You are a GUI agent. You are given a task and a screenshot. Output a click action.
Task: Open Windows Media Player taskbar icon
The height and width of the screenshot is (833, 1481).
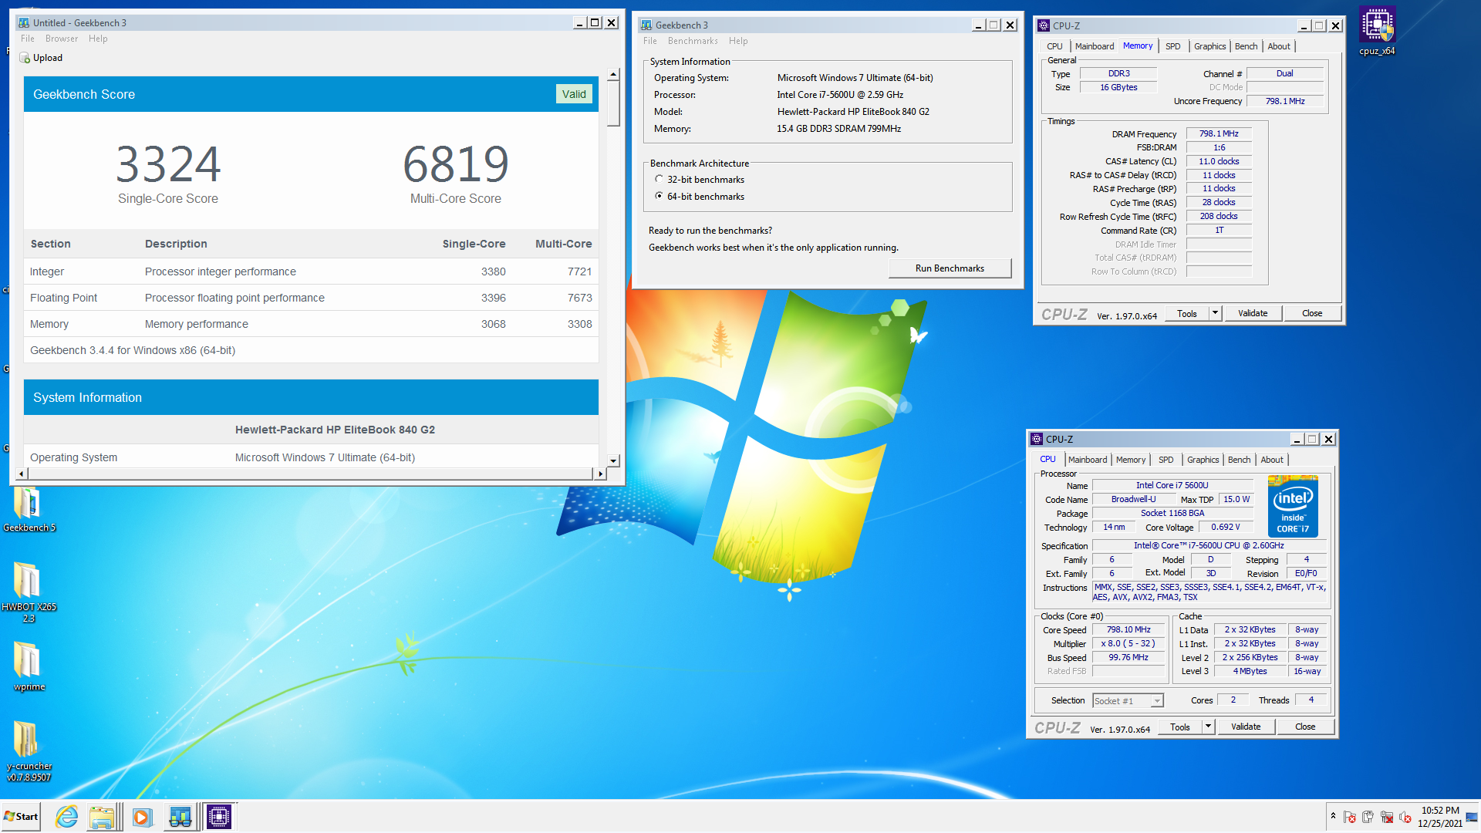[x=142, y=817]
